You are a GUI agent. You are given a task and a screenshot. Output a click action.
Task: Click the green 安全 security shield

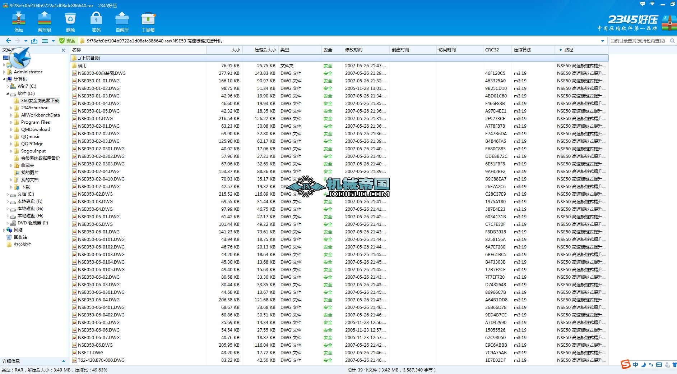click(68, 41)
